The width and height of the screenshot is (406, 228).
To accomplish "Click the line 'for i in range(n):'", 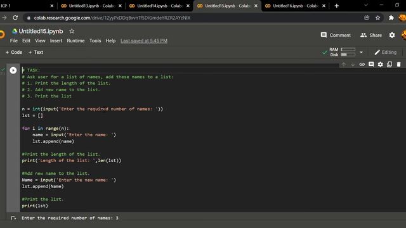I will pos(45,129).
